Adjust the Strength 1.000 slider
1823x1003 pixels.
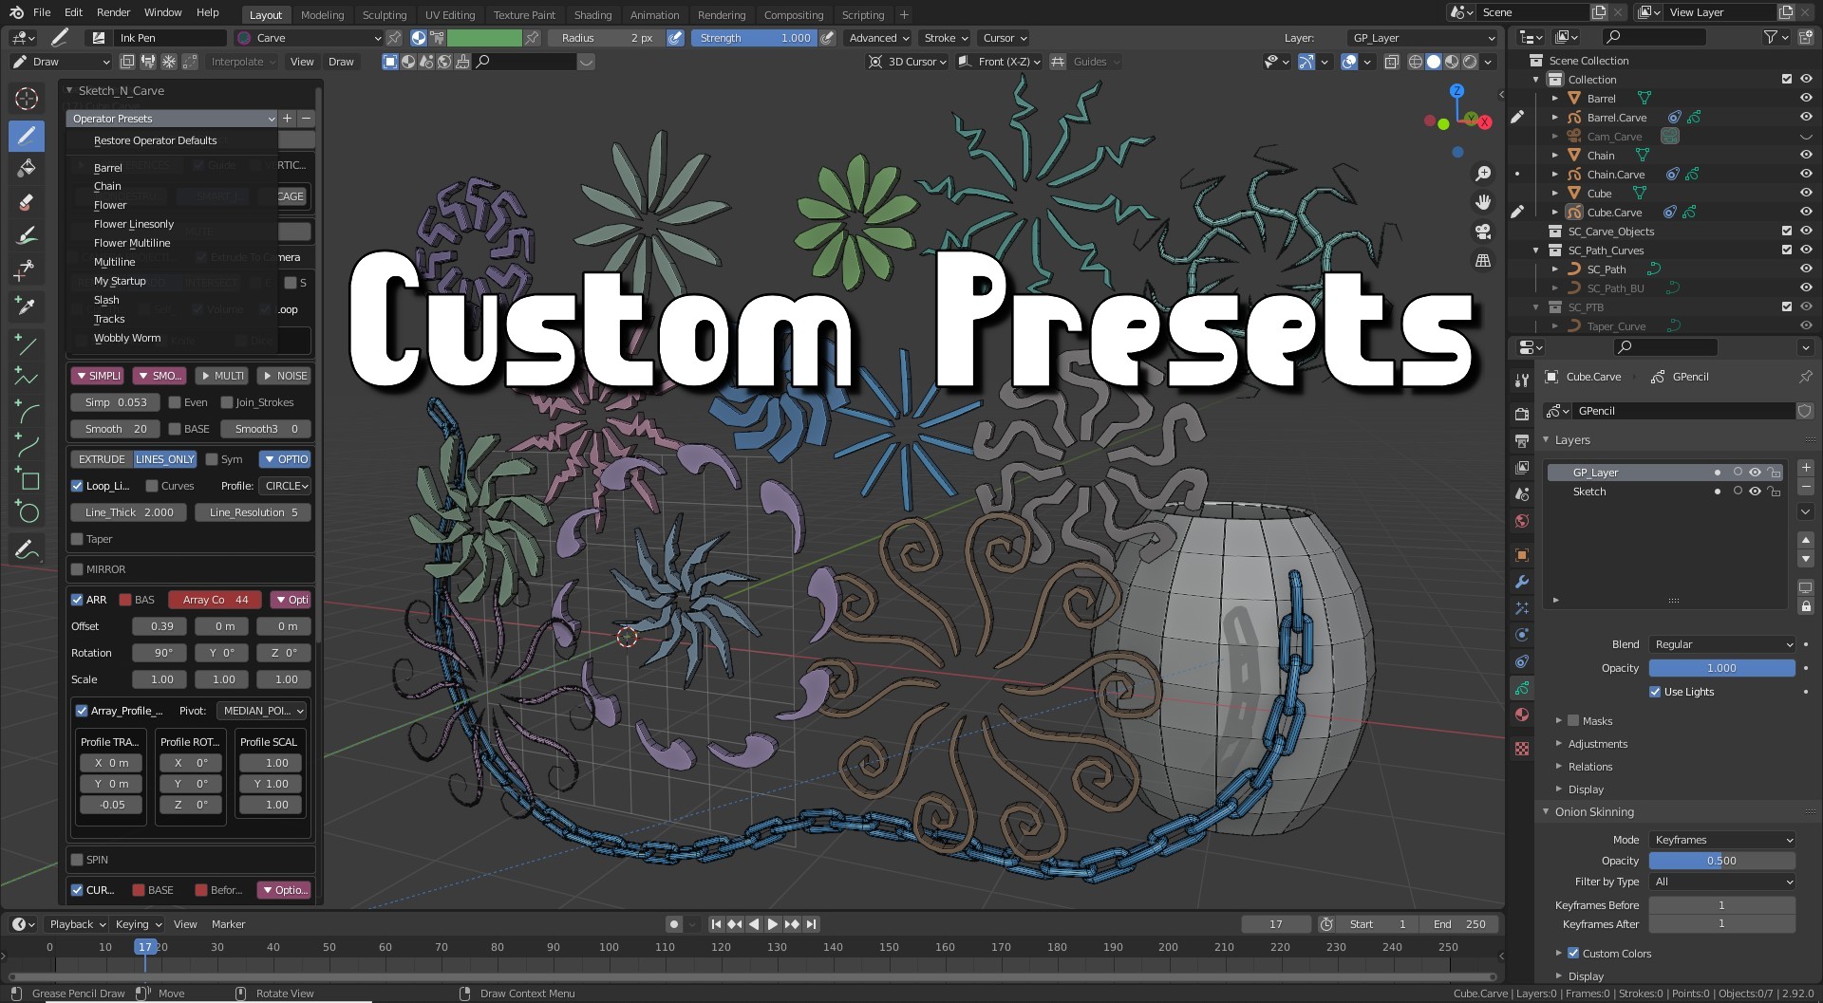pyautogui.click(x=754, y=38)
